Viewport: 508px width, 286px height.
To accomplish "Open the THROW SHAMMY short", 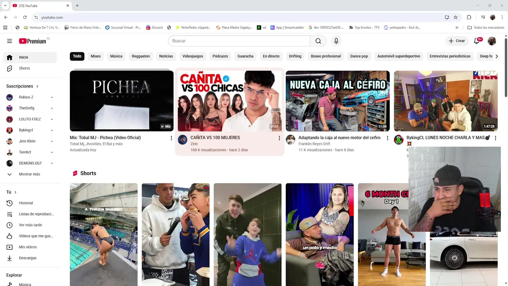I will click(104, 234).
